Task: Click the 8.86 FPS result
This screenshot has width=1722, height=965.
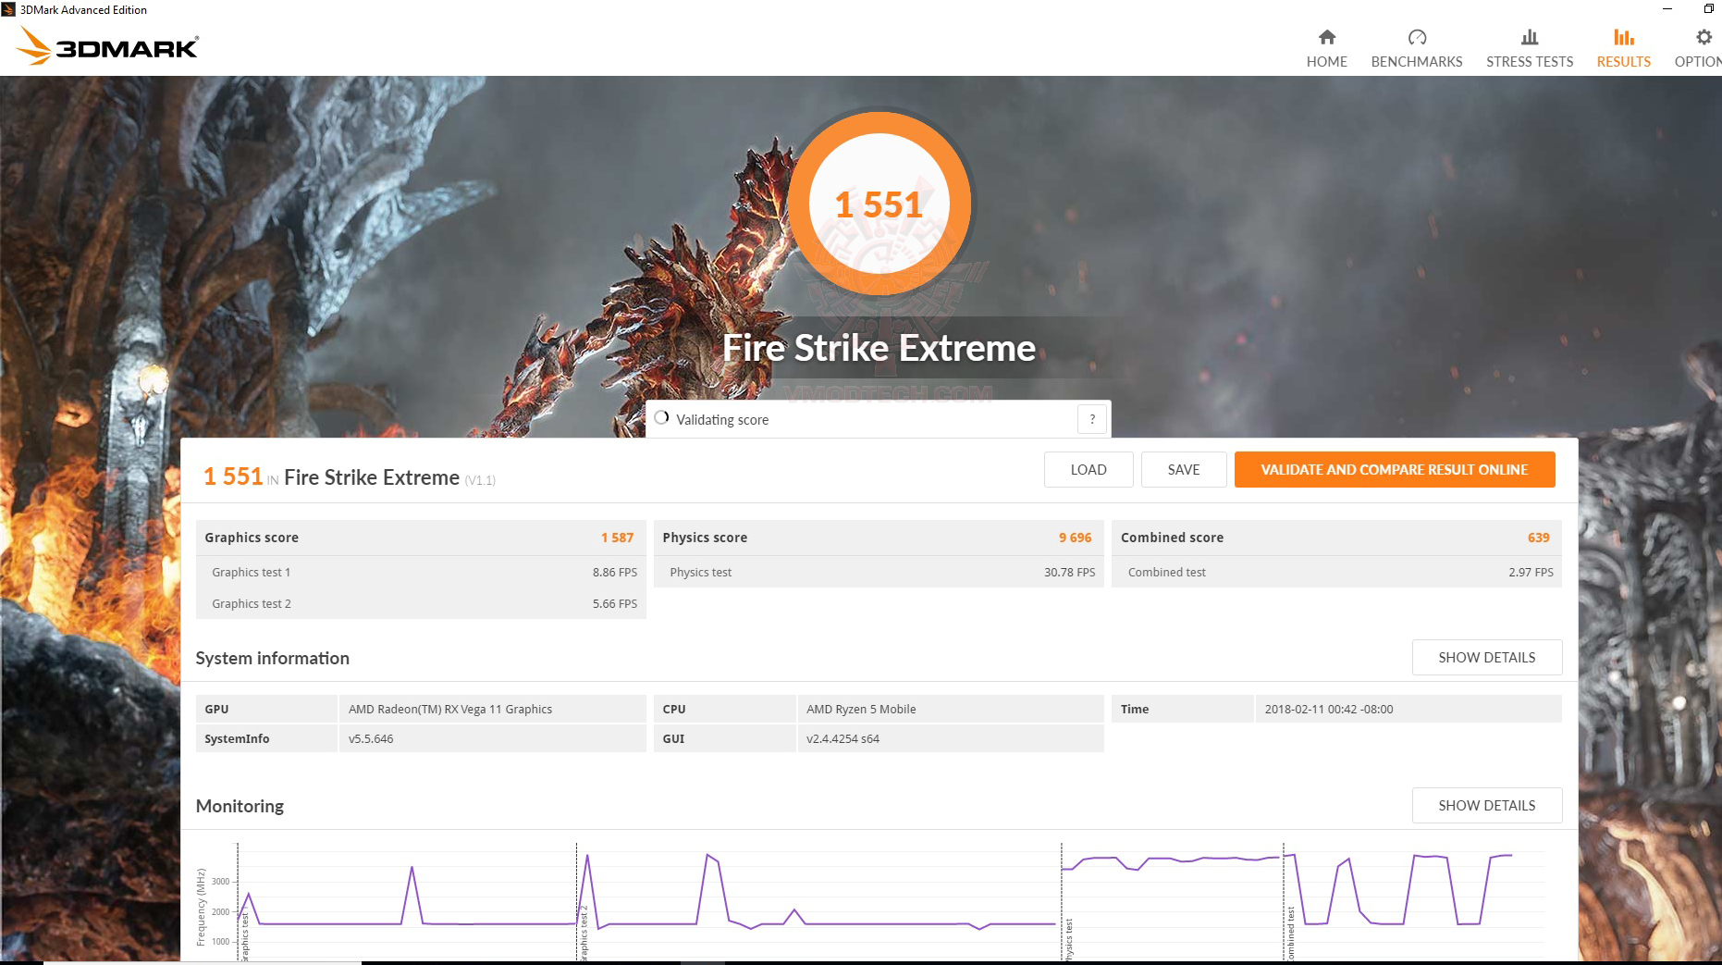Action: (x=615, y=573)
